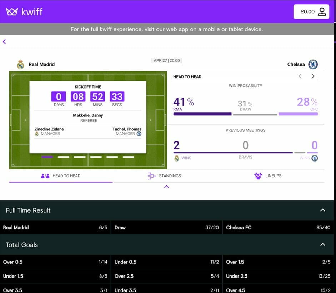The width and height of the screenshot is (336, 293).
Task: Select Under 0.5 goals at 11/2
Action: click(x=167, y=262)
